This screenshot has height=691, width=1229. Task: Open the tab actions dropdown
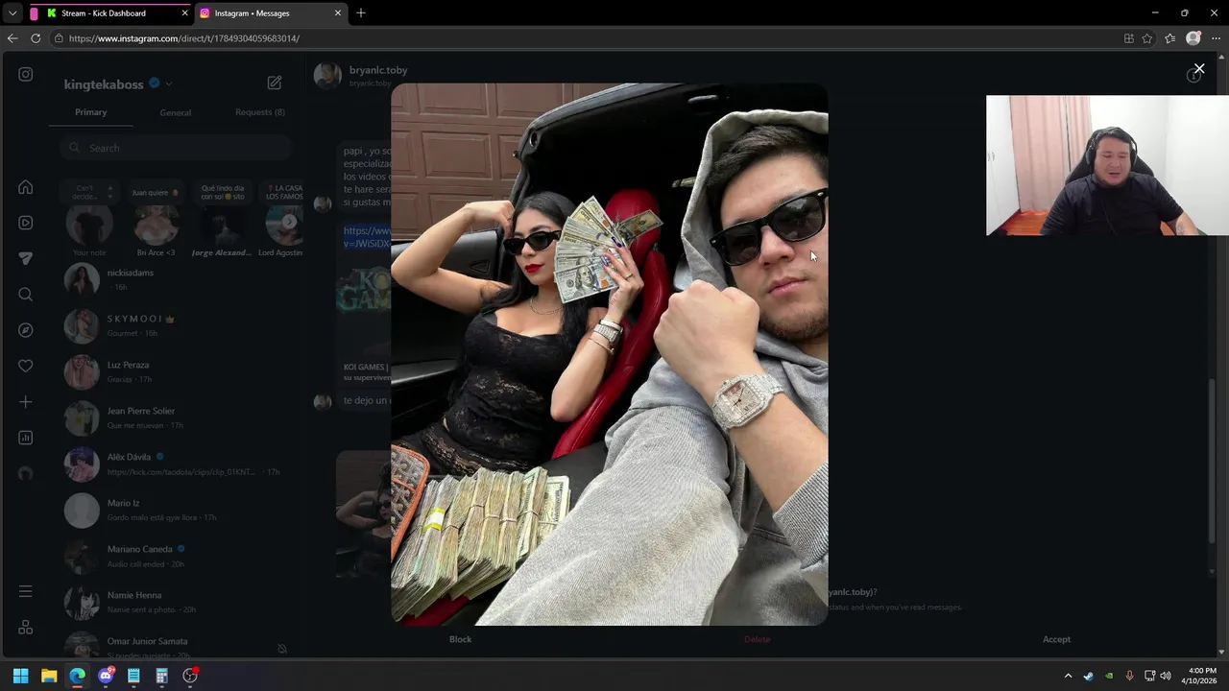click(x=12, y=13)
